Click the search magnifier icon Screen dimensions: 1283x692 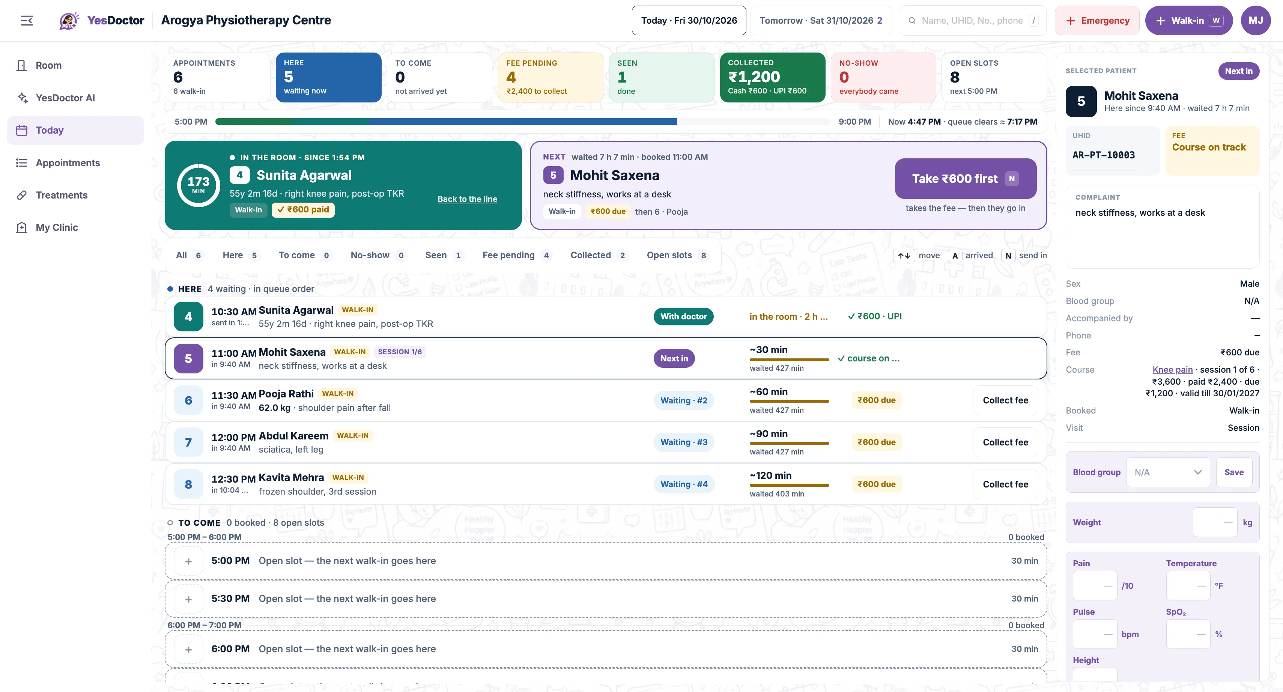(912, 20)
